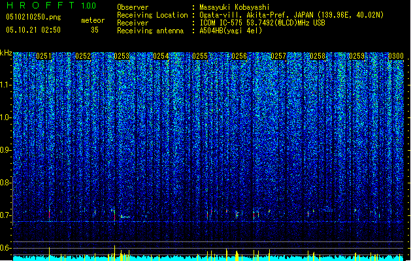Click the wavy cyan echo trail after 0253
Image resolution: width=411 pixels, height=261 pixels.
click(x=125, y=217)
